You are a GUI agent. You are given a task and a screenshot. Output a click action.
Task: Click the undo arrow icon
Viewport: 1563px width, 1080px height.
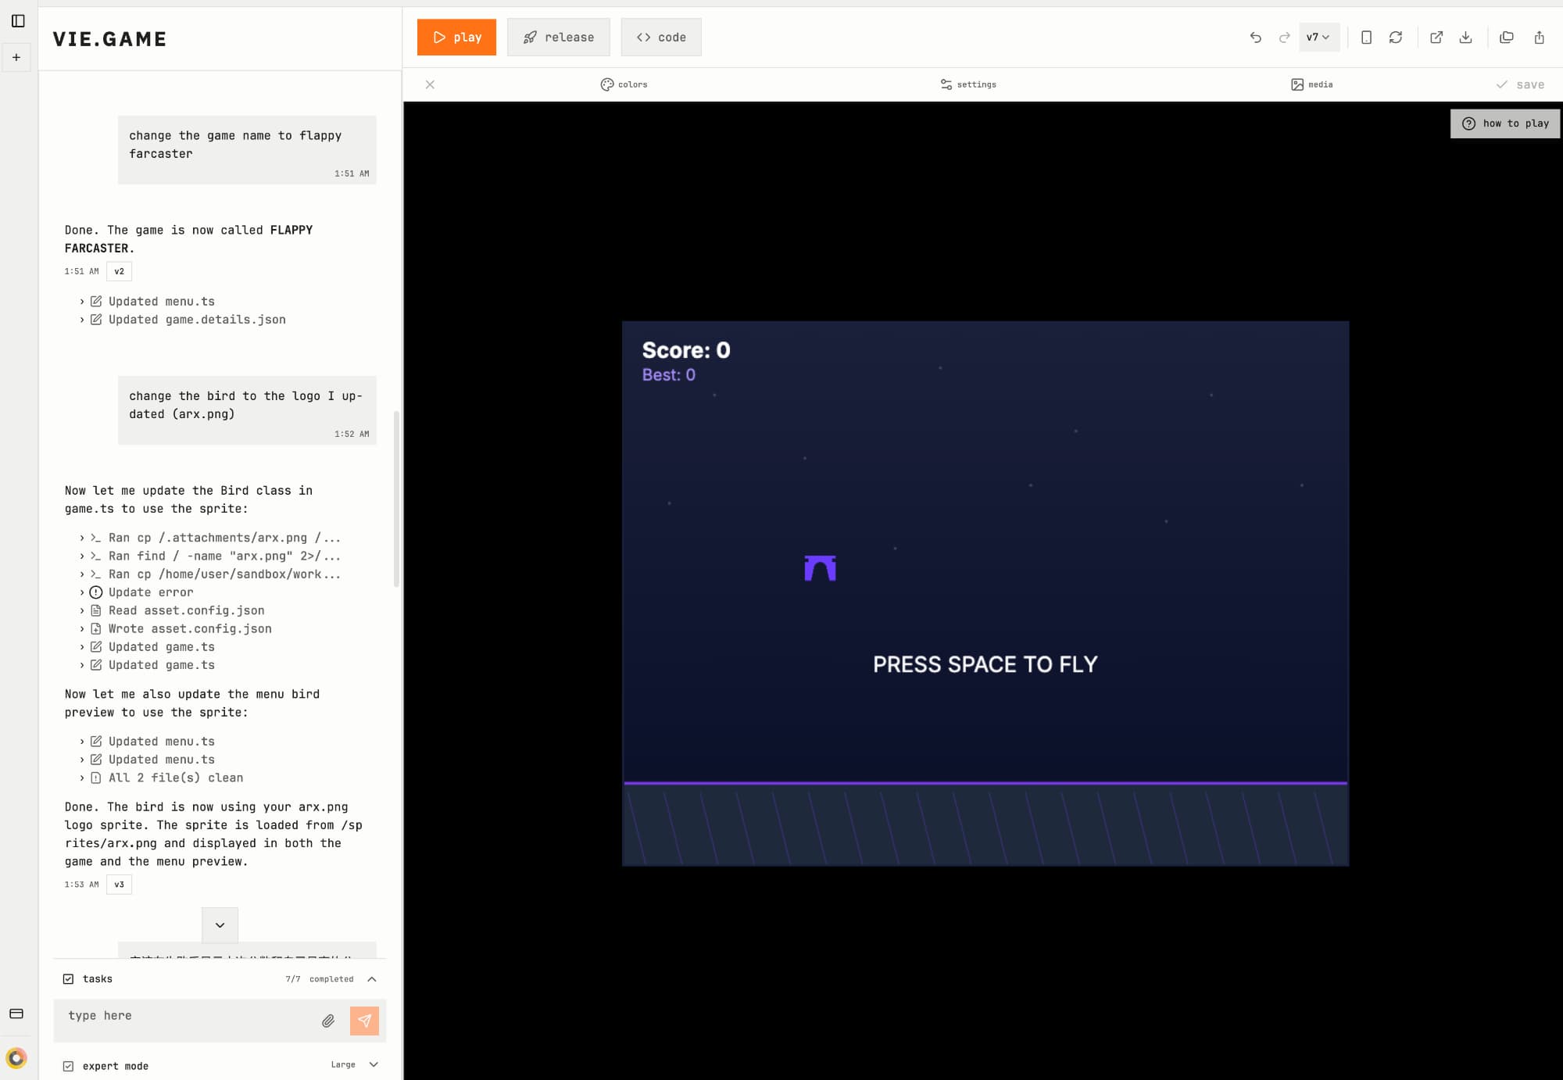click(x=1255, y=38)
